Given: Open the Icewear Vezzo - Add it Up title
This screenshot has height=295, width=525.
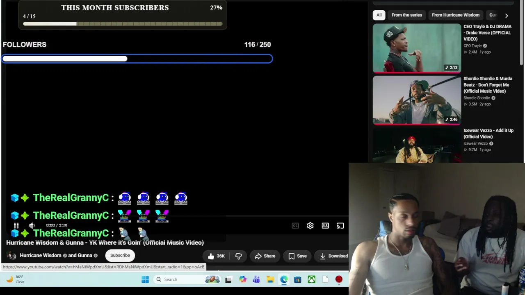Looking at the screenshot, I should click(x=488, y=134).
